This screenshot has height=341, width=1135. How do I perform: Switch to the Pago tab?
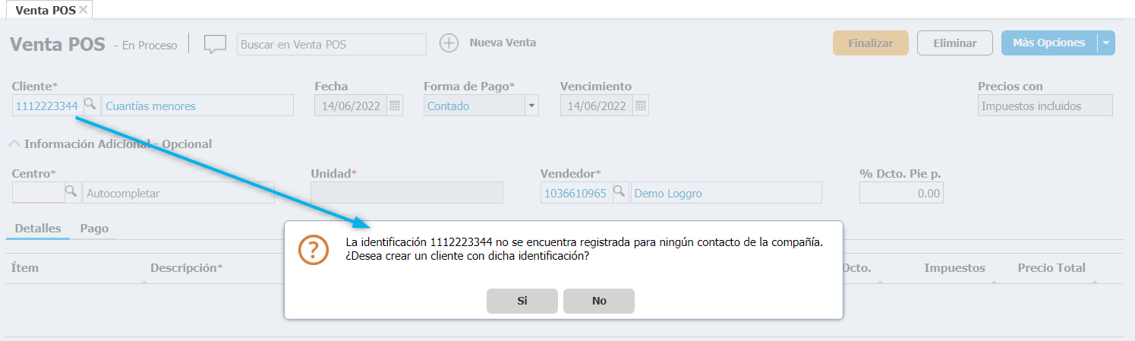pyautogui.click(x=94, y=228)
